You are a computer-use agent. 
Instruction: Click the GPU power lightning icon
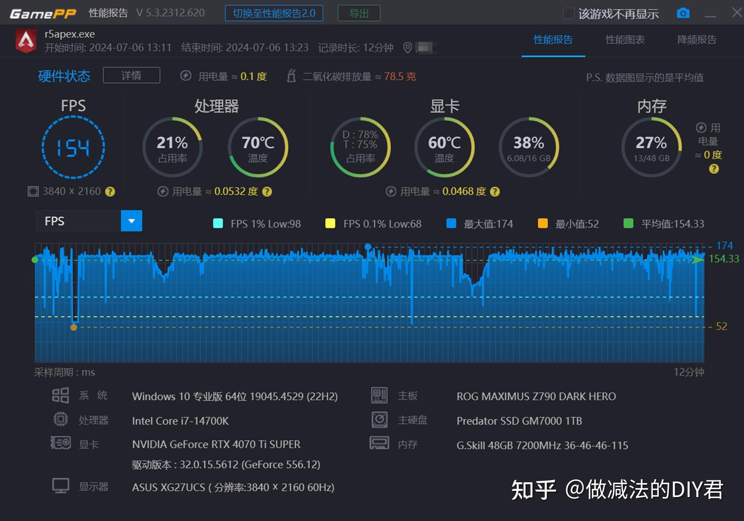point(391,192)
